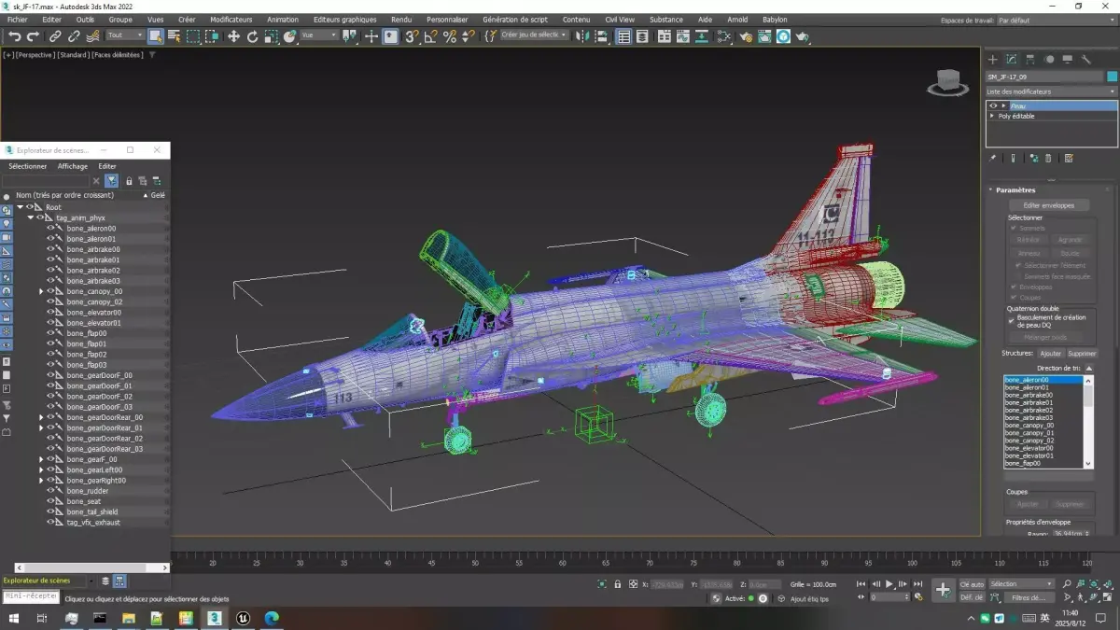This screenshot has width=1120, height=630.
Task: Open the Substance menu
Action: (x=666, y=20)
